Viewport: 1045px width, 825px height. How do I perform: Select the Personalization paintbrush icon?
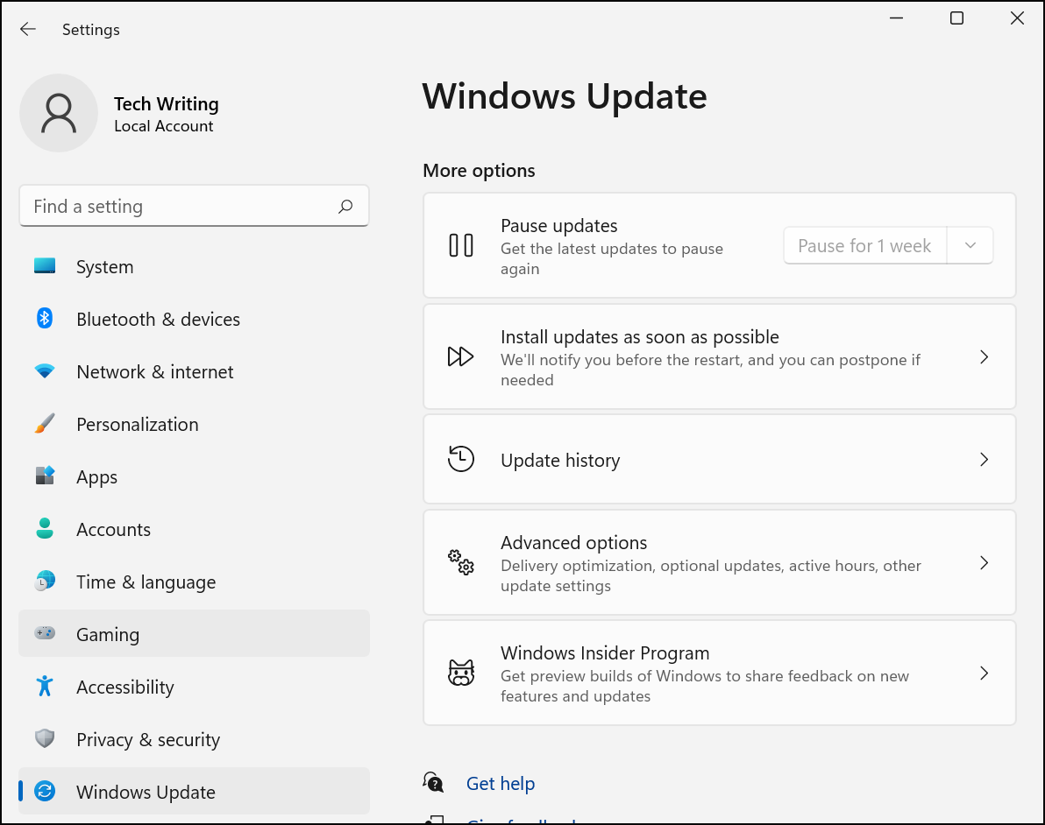(x=45, y=424)
